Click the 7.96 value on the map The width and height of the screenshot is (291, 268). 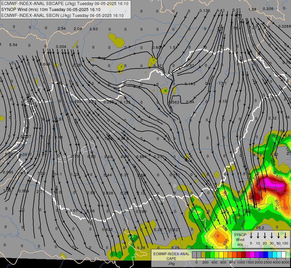108,138
